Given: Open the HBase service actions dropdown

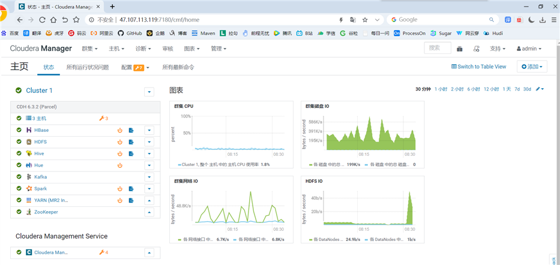Looking at the screenshot, I should click(x=149, y=130).
